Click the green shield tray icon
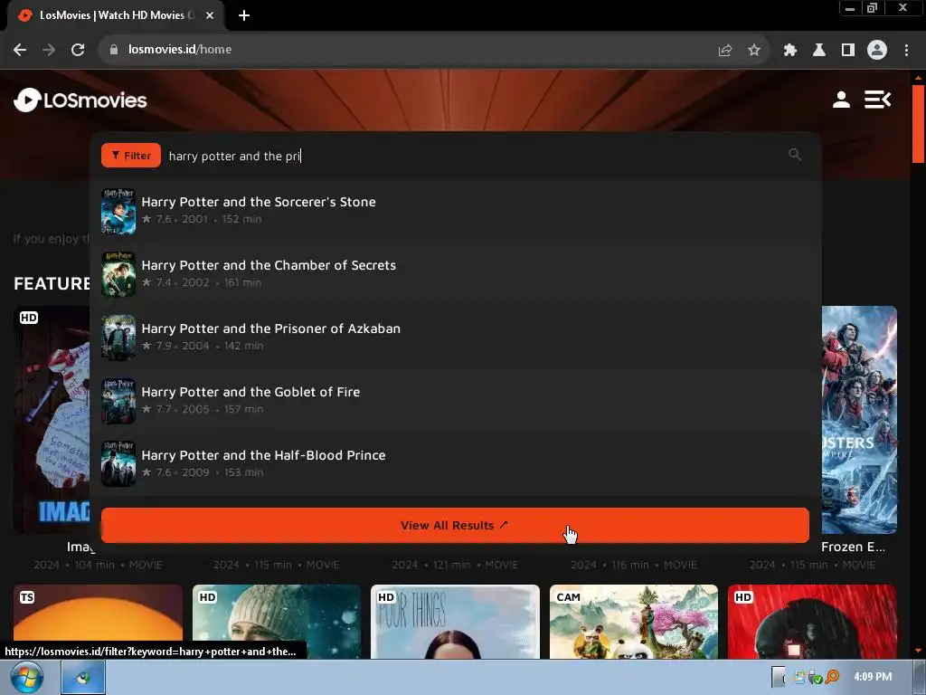This screenshot has height=695, width=926. 816,678
